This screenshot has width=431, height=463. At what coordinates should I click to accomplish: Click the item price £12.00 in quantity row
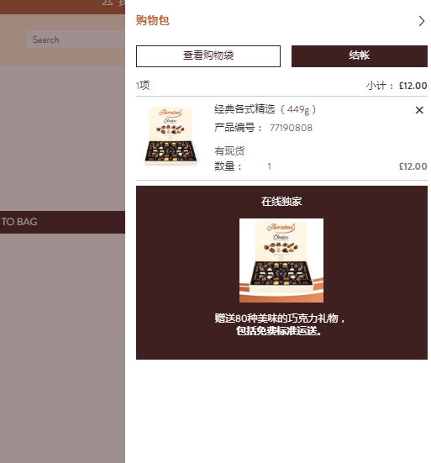tap(413, 166)
